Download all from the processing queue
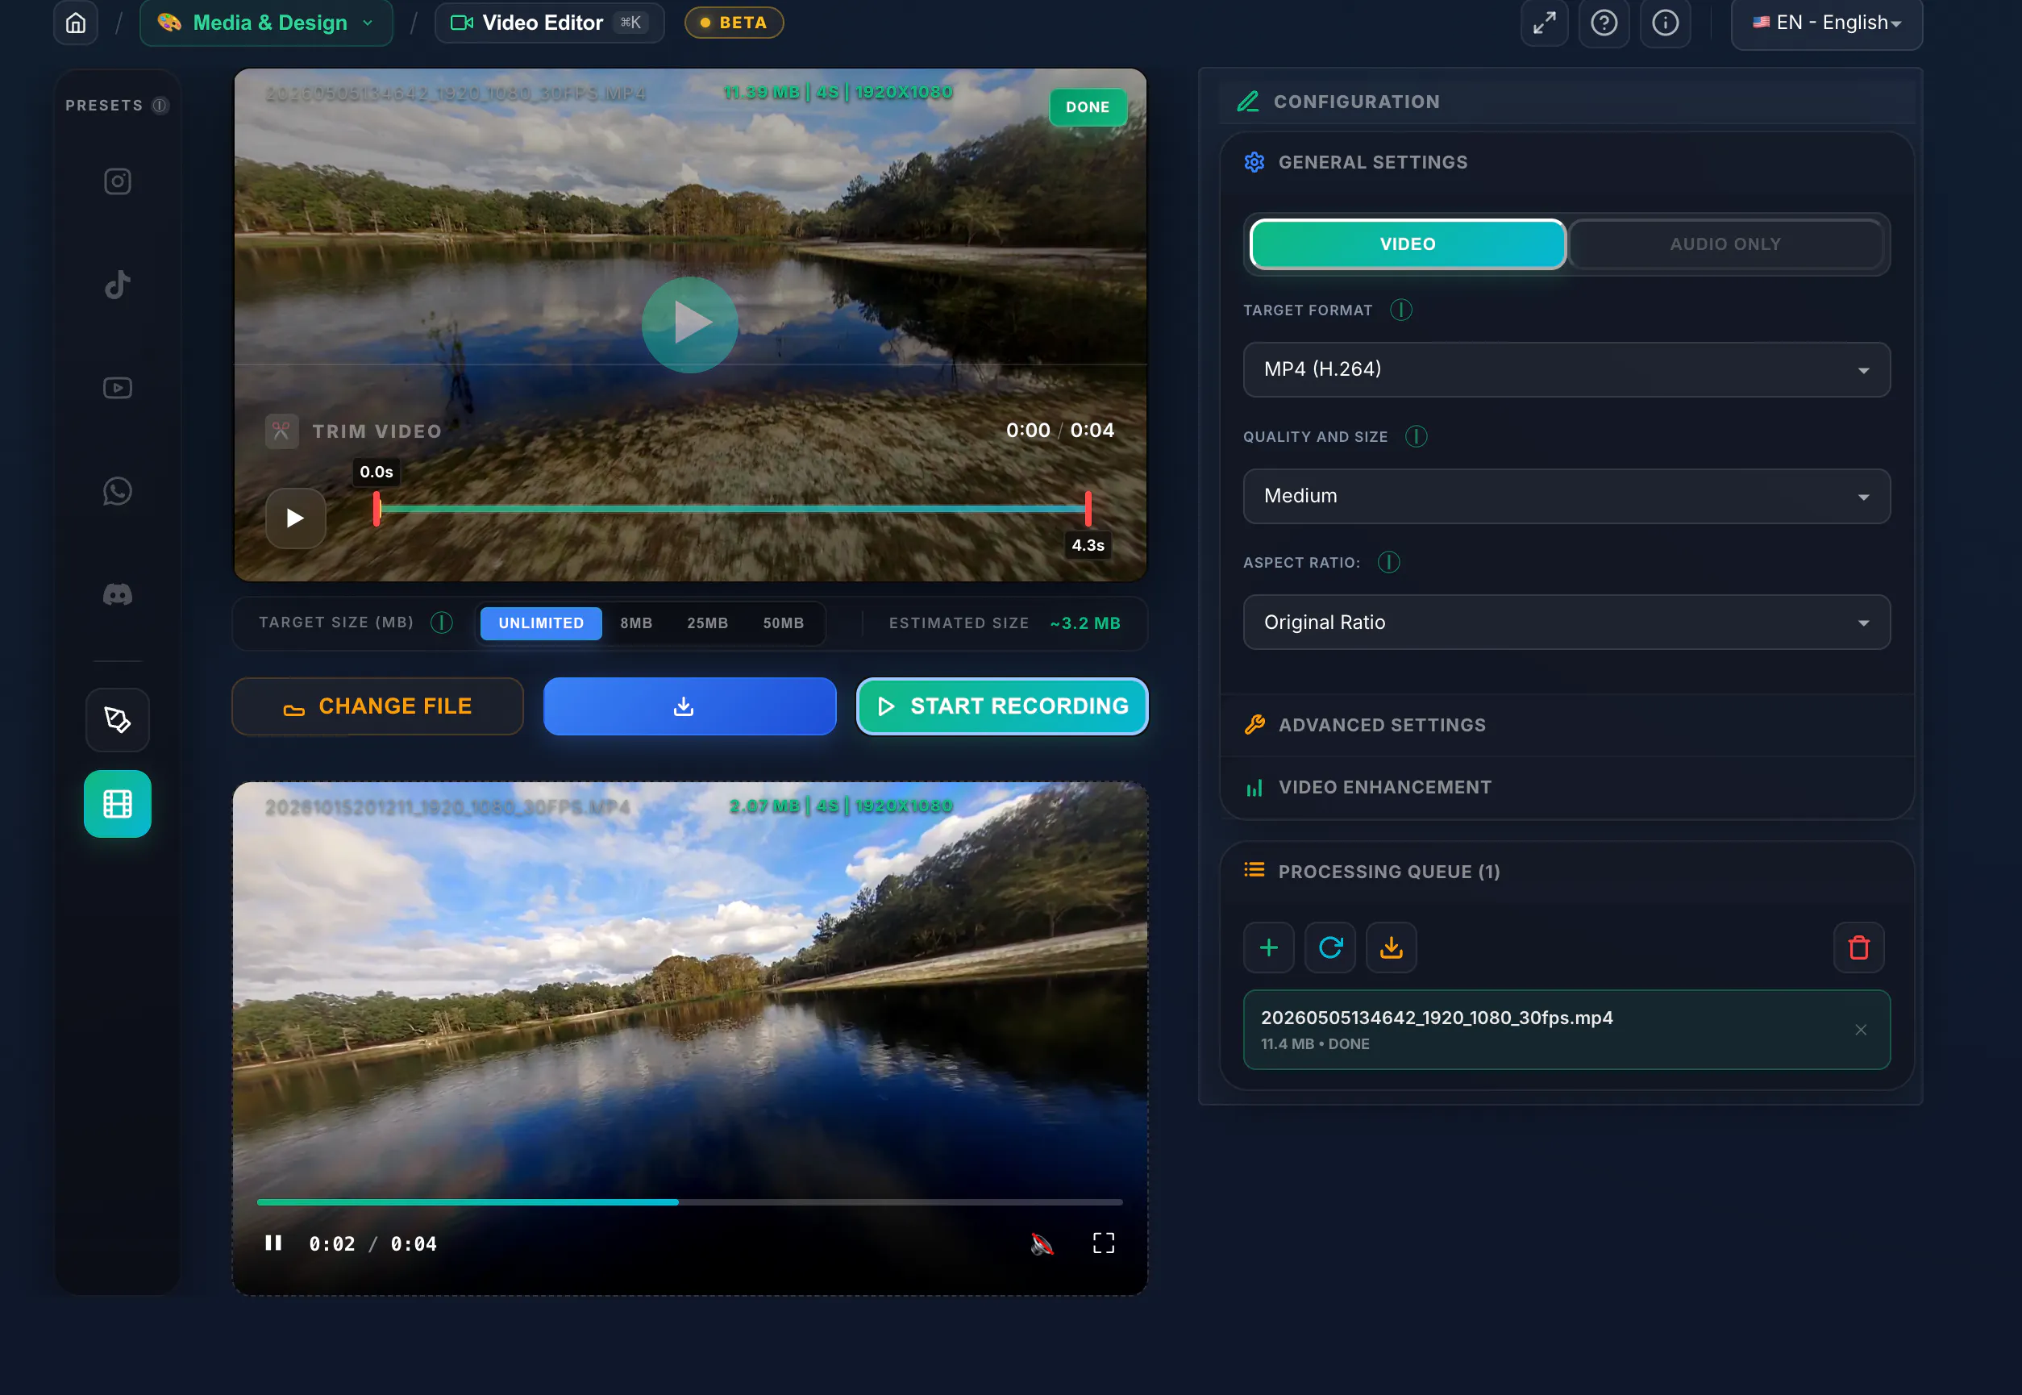 click(1391, 947)
